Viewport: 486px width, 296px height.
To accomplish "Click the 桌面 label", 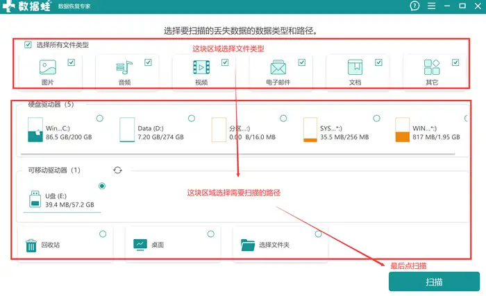I will tap(158, 245).
